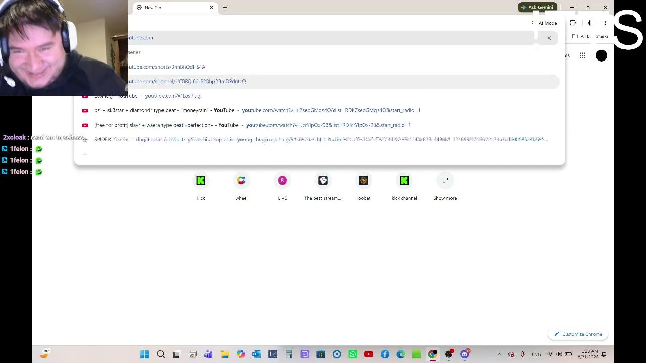Click the Ask Gemini button
Viewport: 646px width, 363px height.
pos(537,7)
